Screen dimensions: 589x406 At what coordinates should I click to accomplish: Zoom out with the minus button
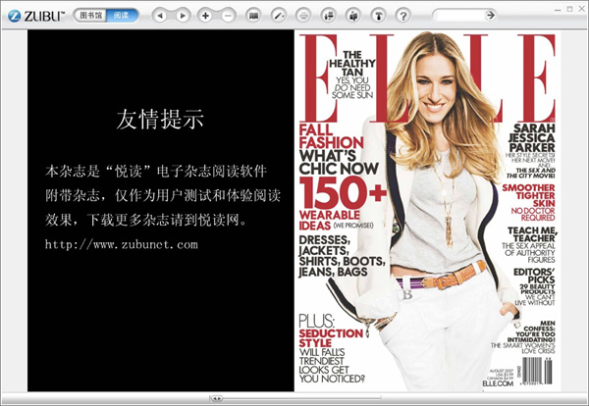[229, 16]
